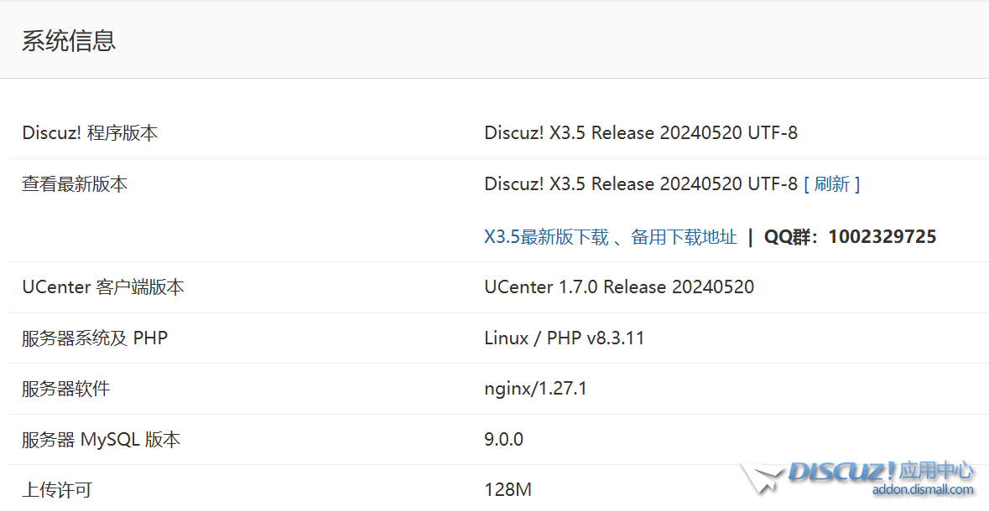The image size is (989, 511).
Task: Click the UCenter 客户端版本 label
Action: [x=102, y=287]
